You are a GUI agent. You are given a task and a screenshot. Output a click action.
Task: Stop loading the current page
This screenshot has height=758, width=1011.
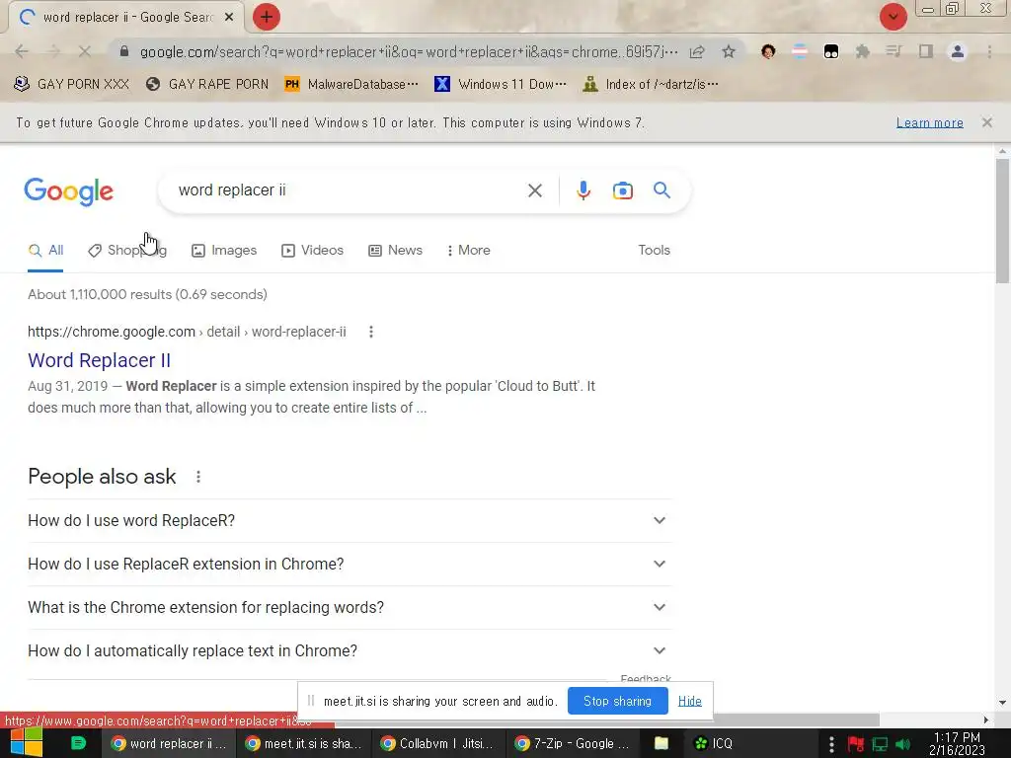coord(85,51)
